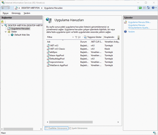Select Uygulama Havuzları in connections tree
The image size is (158, 135).
pyautogui.click(x=20, y=29)
